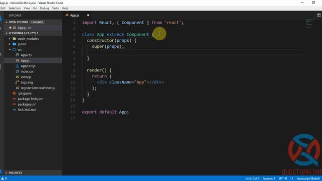Open the Help menu
The height and width of the screenshot is (181, 322).
pos(65,8)
